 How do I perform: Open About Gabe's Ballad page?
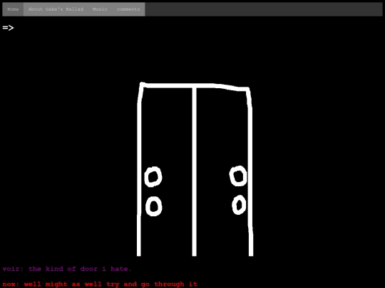56,9
